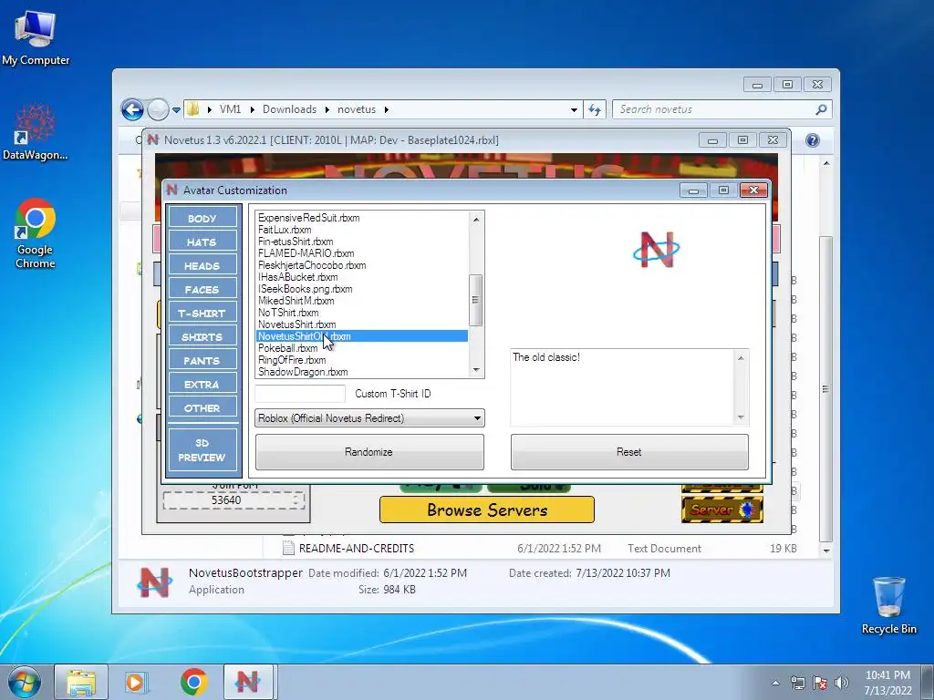Screen dimensions: 934x700
Task: Open the EXTRA tab
Action: tap(202, 385)
